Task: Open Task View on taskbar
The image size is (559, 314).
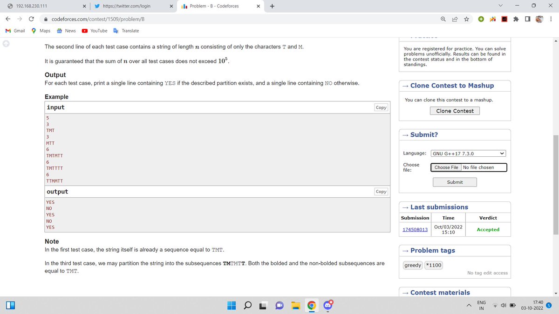Action: tap(263, 306)
